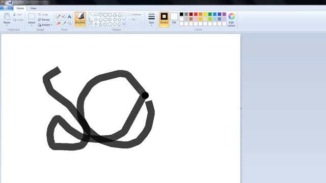Choose the Right arrow shape
The image size is (326, 183).
tap(110, 20)
